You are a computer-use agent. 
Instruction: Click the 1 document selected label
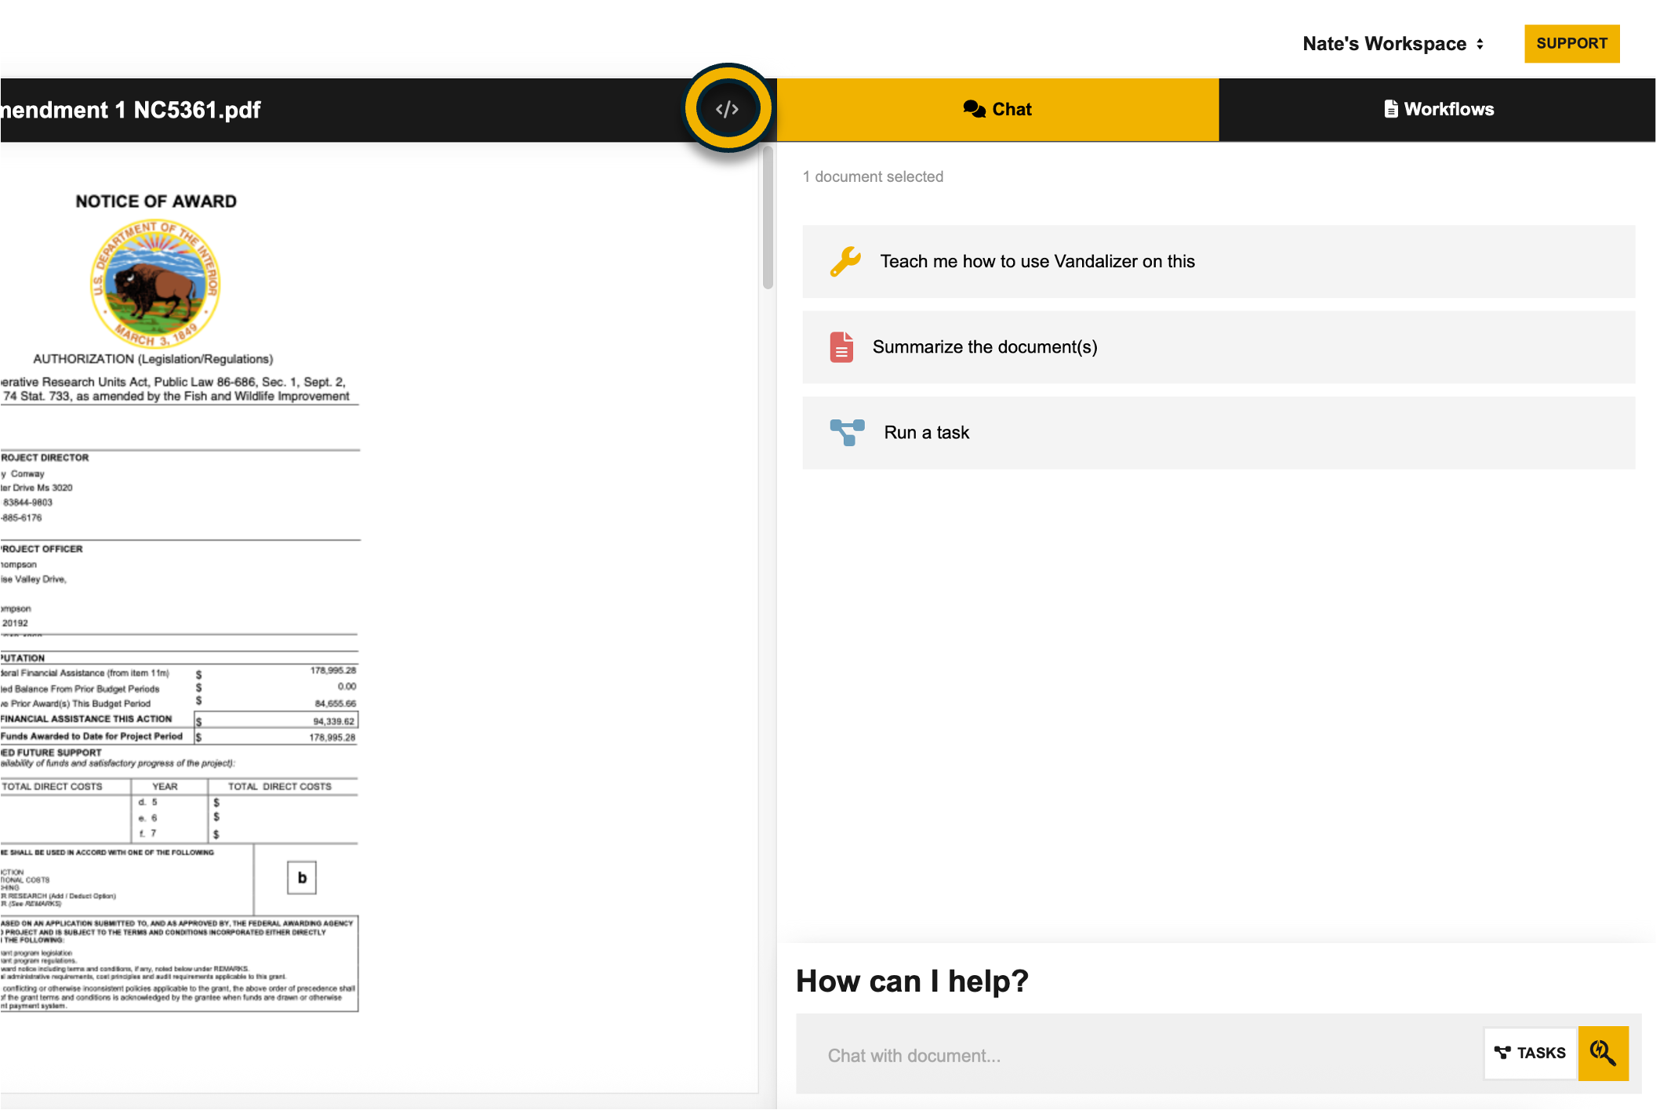(873, 176)
